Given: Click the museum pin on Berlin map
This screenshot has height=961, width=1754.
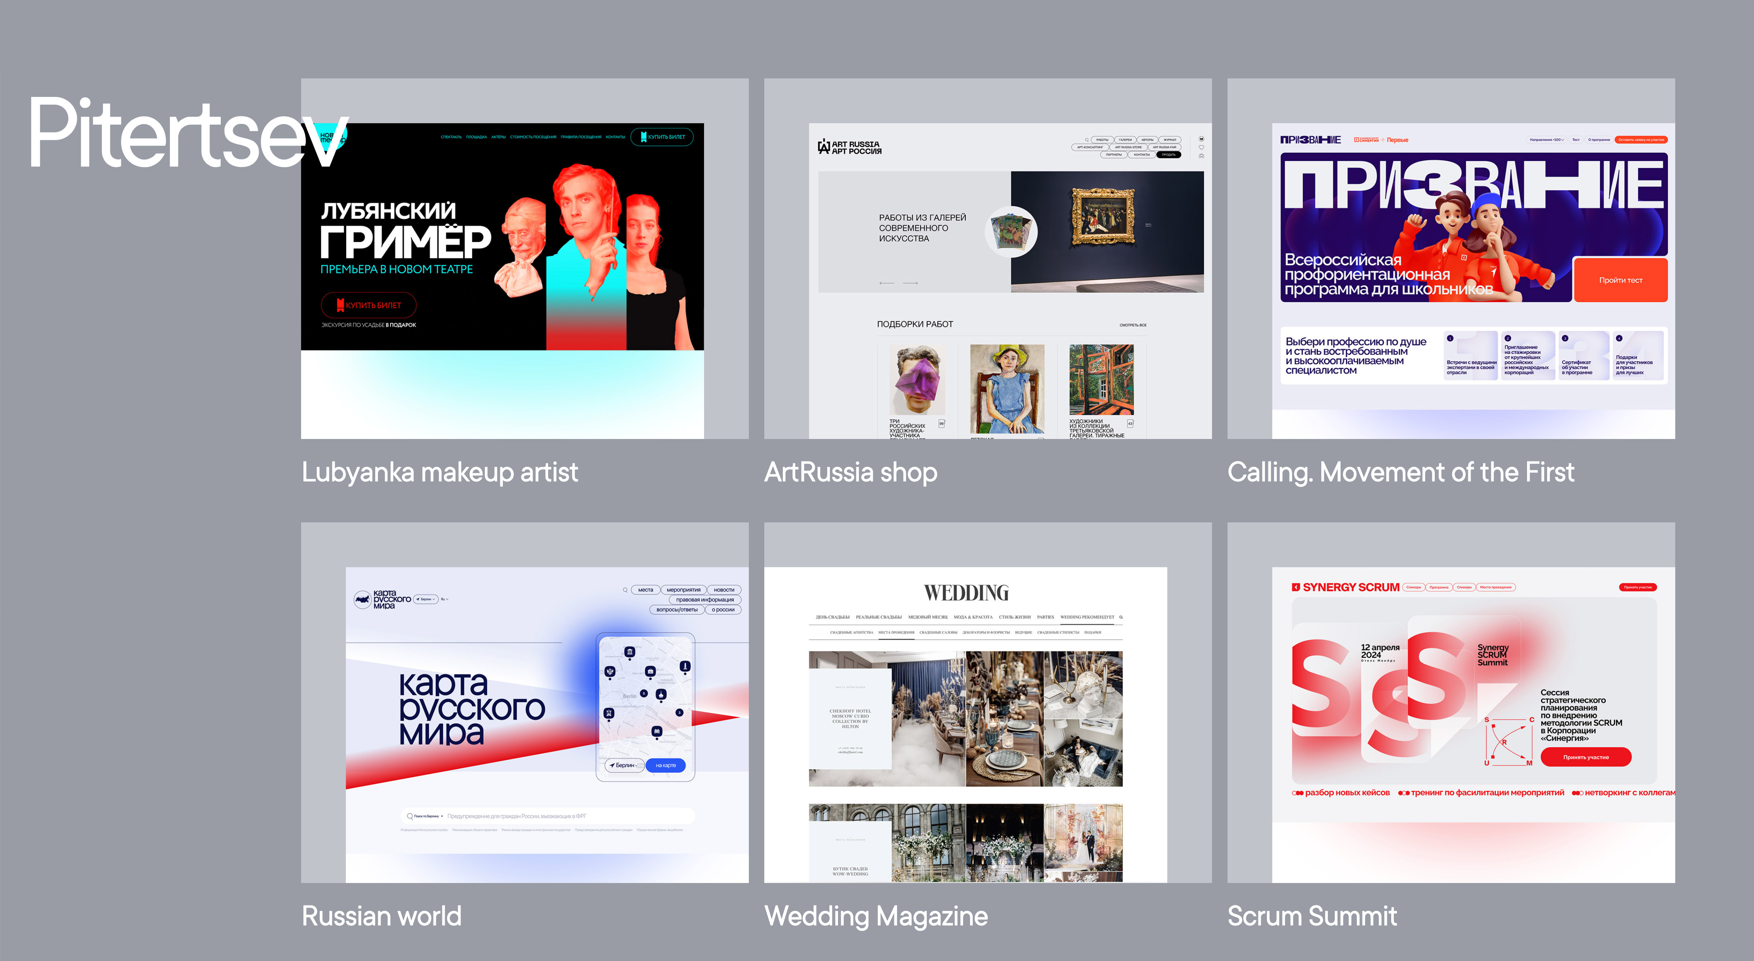Looking at the screenshot, I should (630, 653).
